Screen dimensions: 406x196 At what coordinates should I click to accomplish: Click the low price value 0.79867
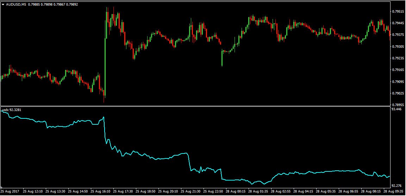(59, 4)
